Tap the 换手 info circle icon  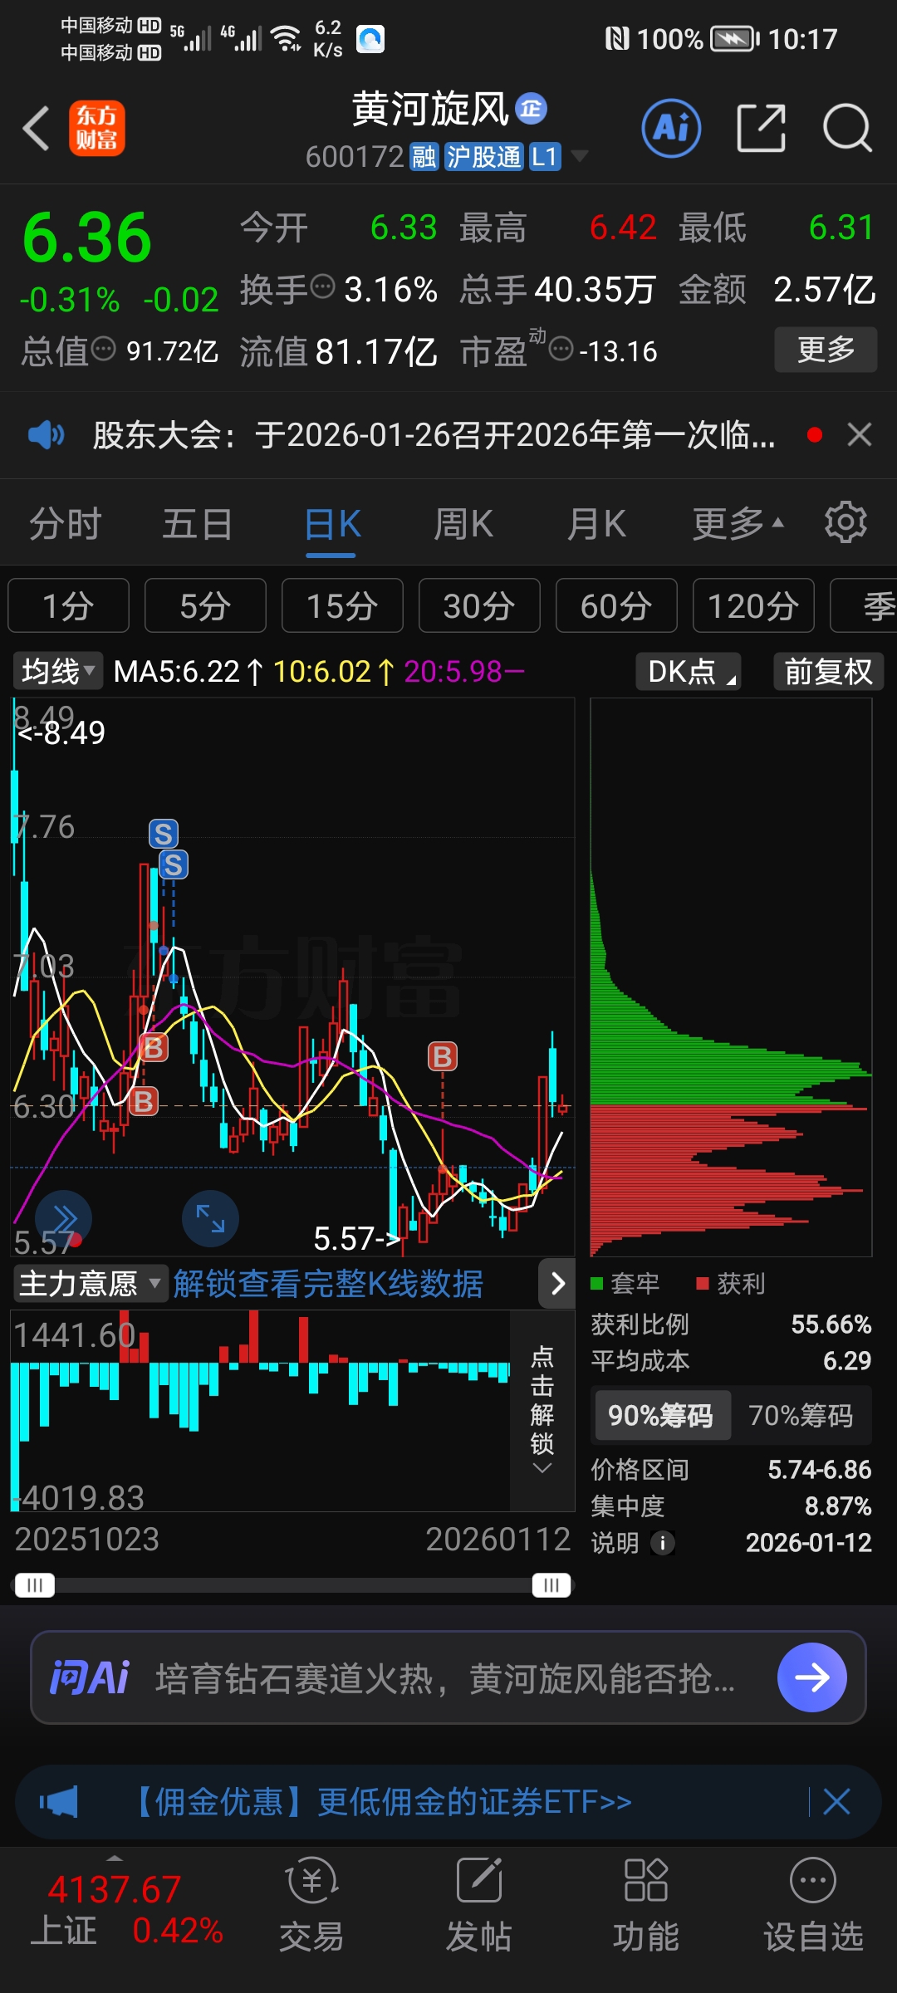coord(322,286)
